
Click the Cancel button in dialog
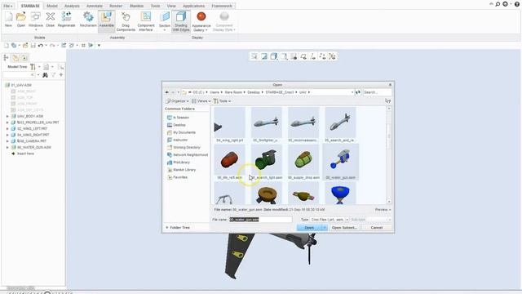tap(377, 228)
